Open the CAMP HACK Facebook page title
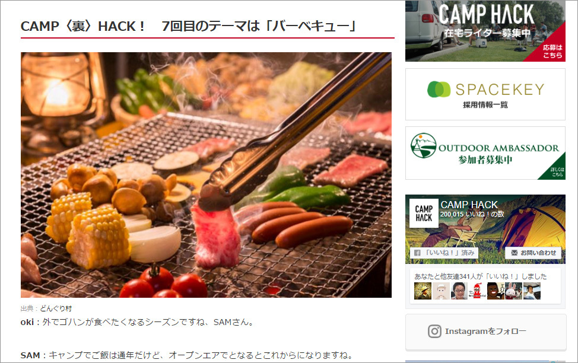 pos(469,205)
